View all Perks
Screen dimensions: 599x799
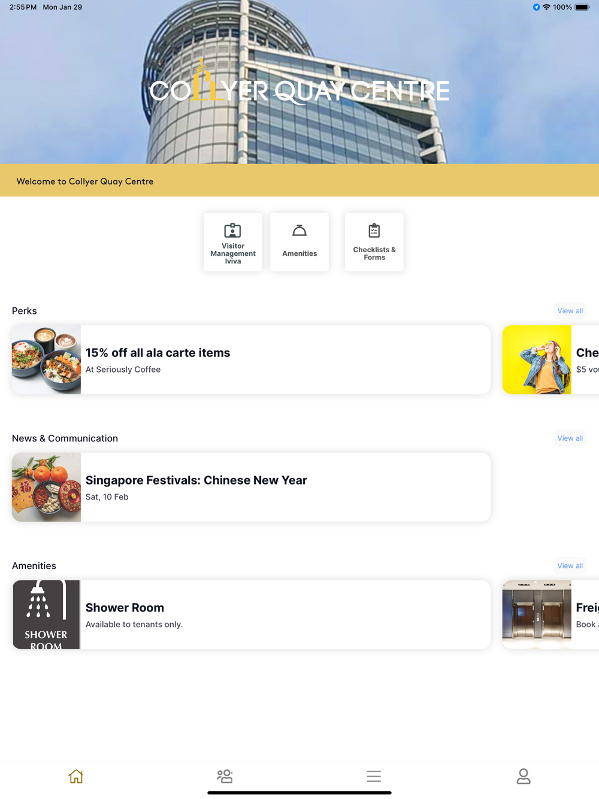pyautogui.click(x=570, y=311)
